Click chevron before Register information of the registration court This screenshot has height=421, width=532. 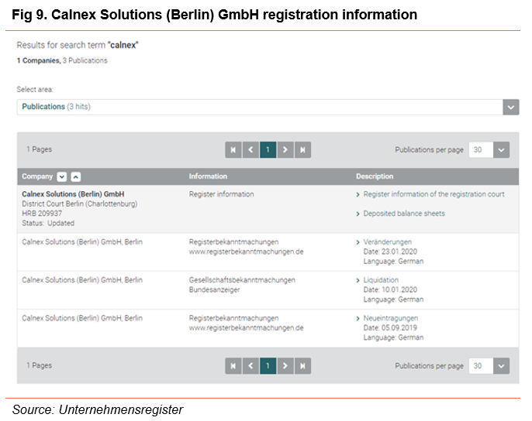(x=358, y=195)
